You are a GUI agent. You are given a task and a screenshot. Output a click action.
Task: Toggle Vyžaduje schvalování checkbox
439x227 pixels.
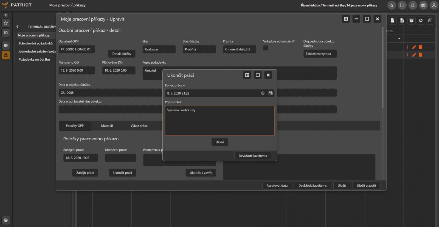click(x=266, y=48)
